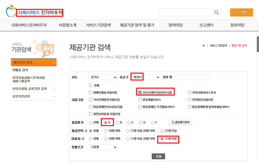Screen dimensions: 259x163
Task: Open 사회서비스전자바우처 menu
Action: pyautogui.click(x=29, y=25)
